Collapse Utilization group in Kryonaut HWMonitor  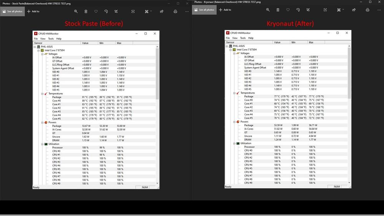[234, 143]
